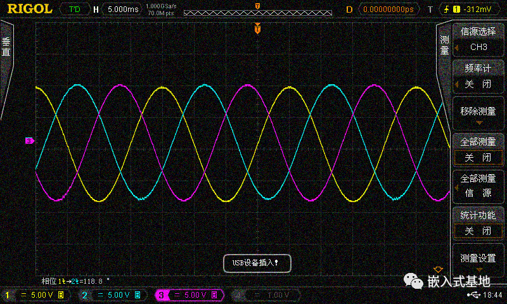Dismiss the USB设备插入 notification popup
Viewport: 507px width, 304px height.
pos(255,262)
